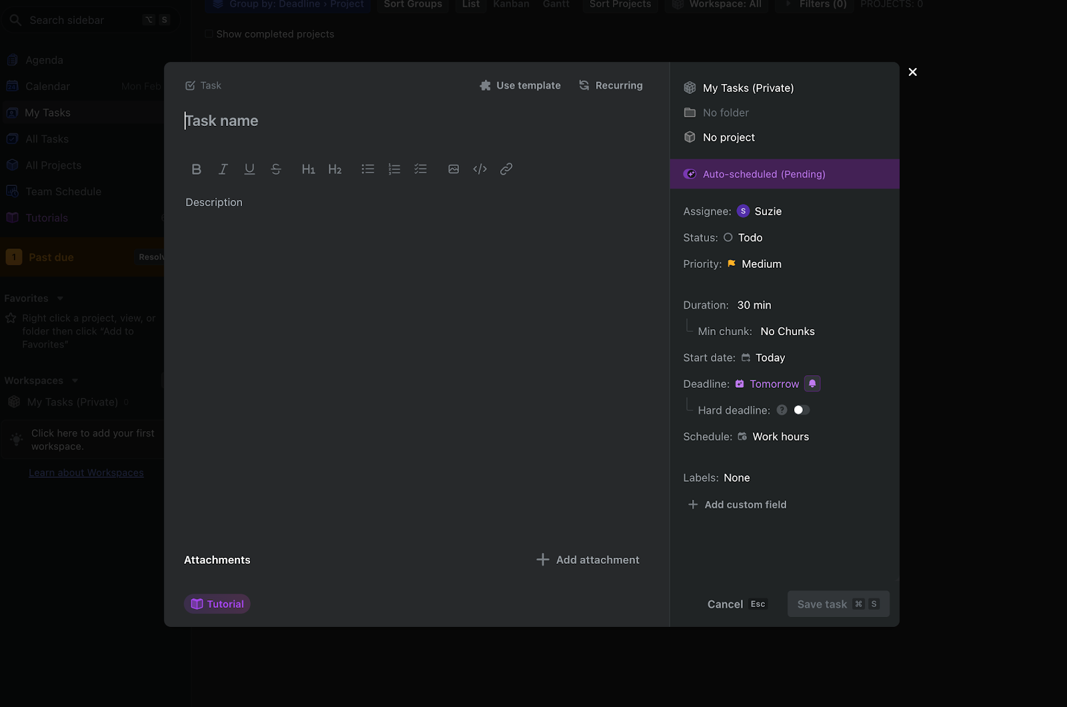Click the deadline reminder bell icon
1067x707 pixels.
(812, 384)
